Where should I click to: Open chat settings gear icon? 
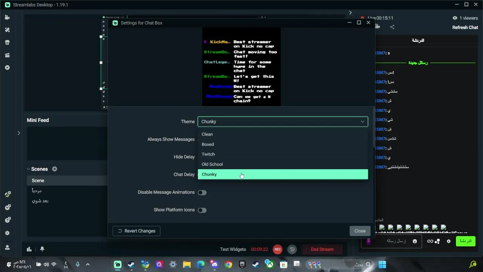pos(449,241)
